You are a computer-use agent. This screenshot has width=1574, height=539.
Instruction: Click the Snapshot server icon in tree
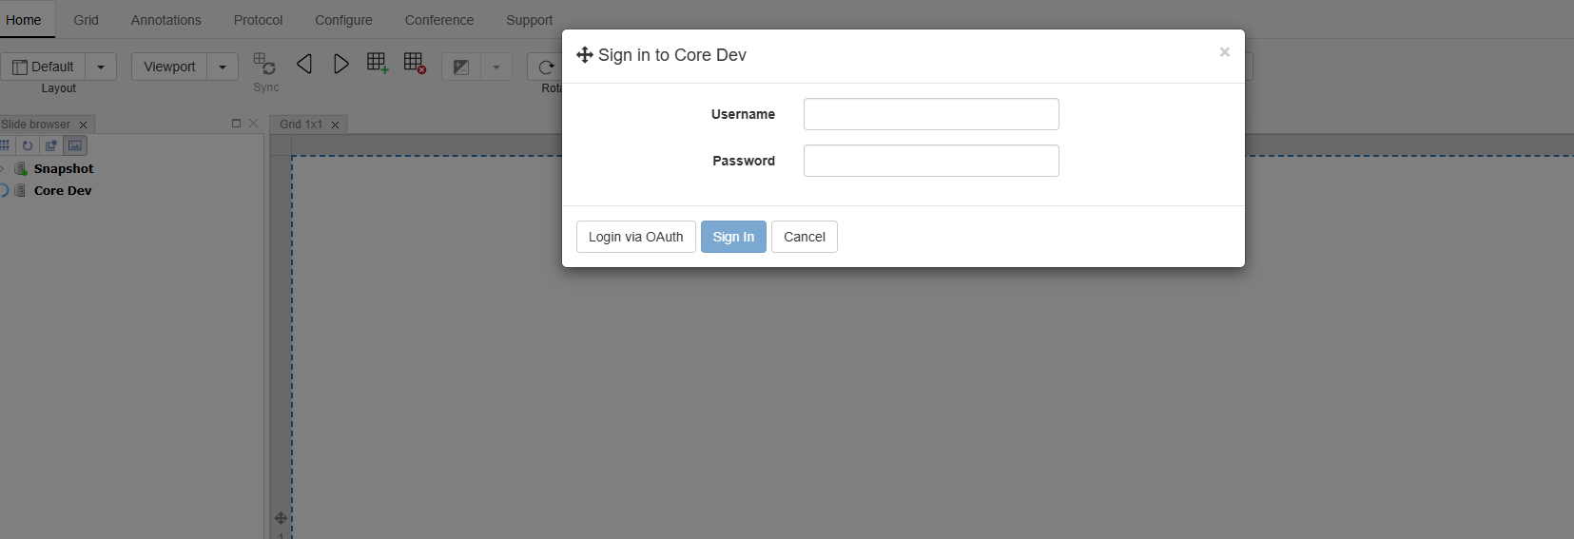[21, 168]
